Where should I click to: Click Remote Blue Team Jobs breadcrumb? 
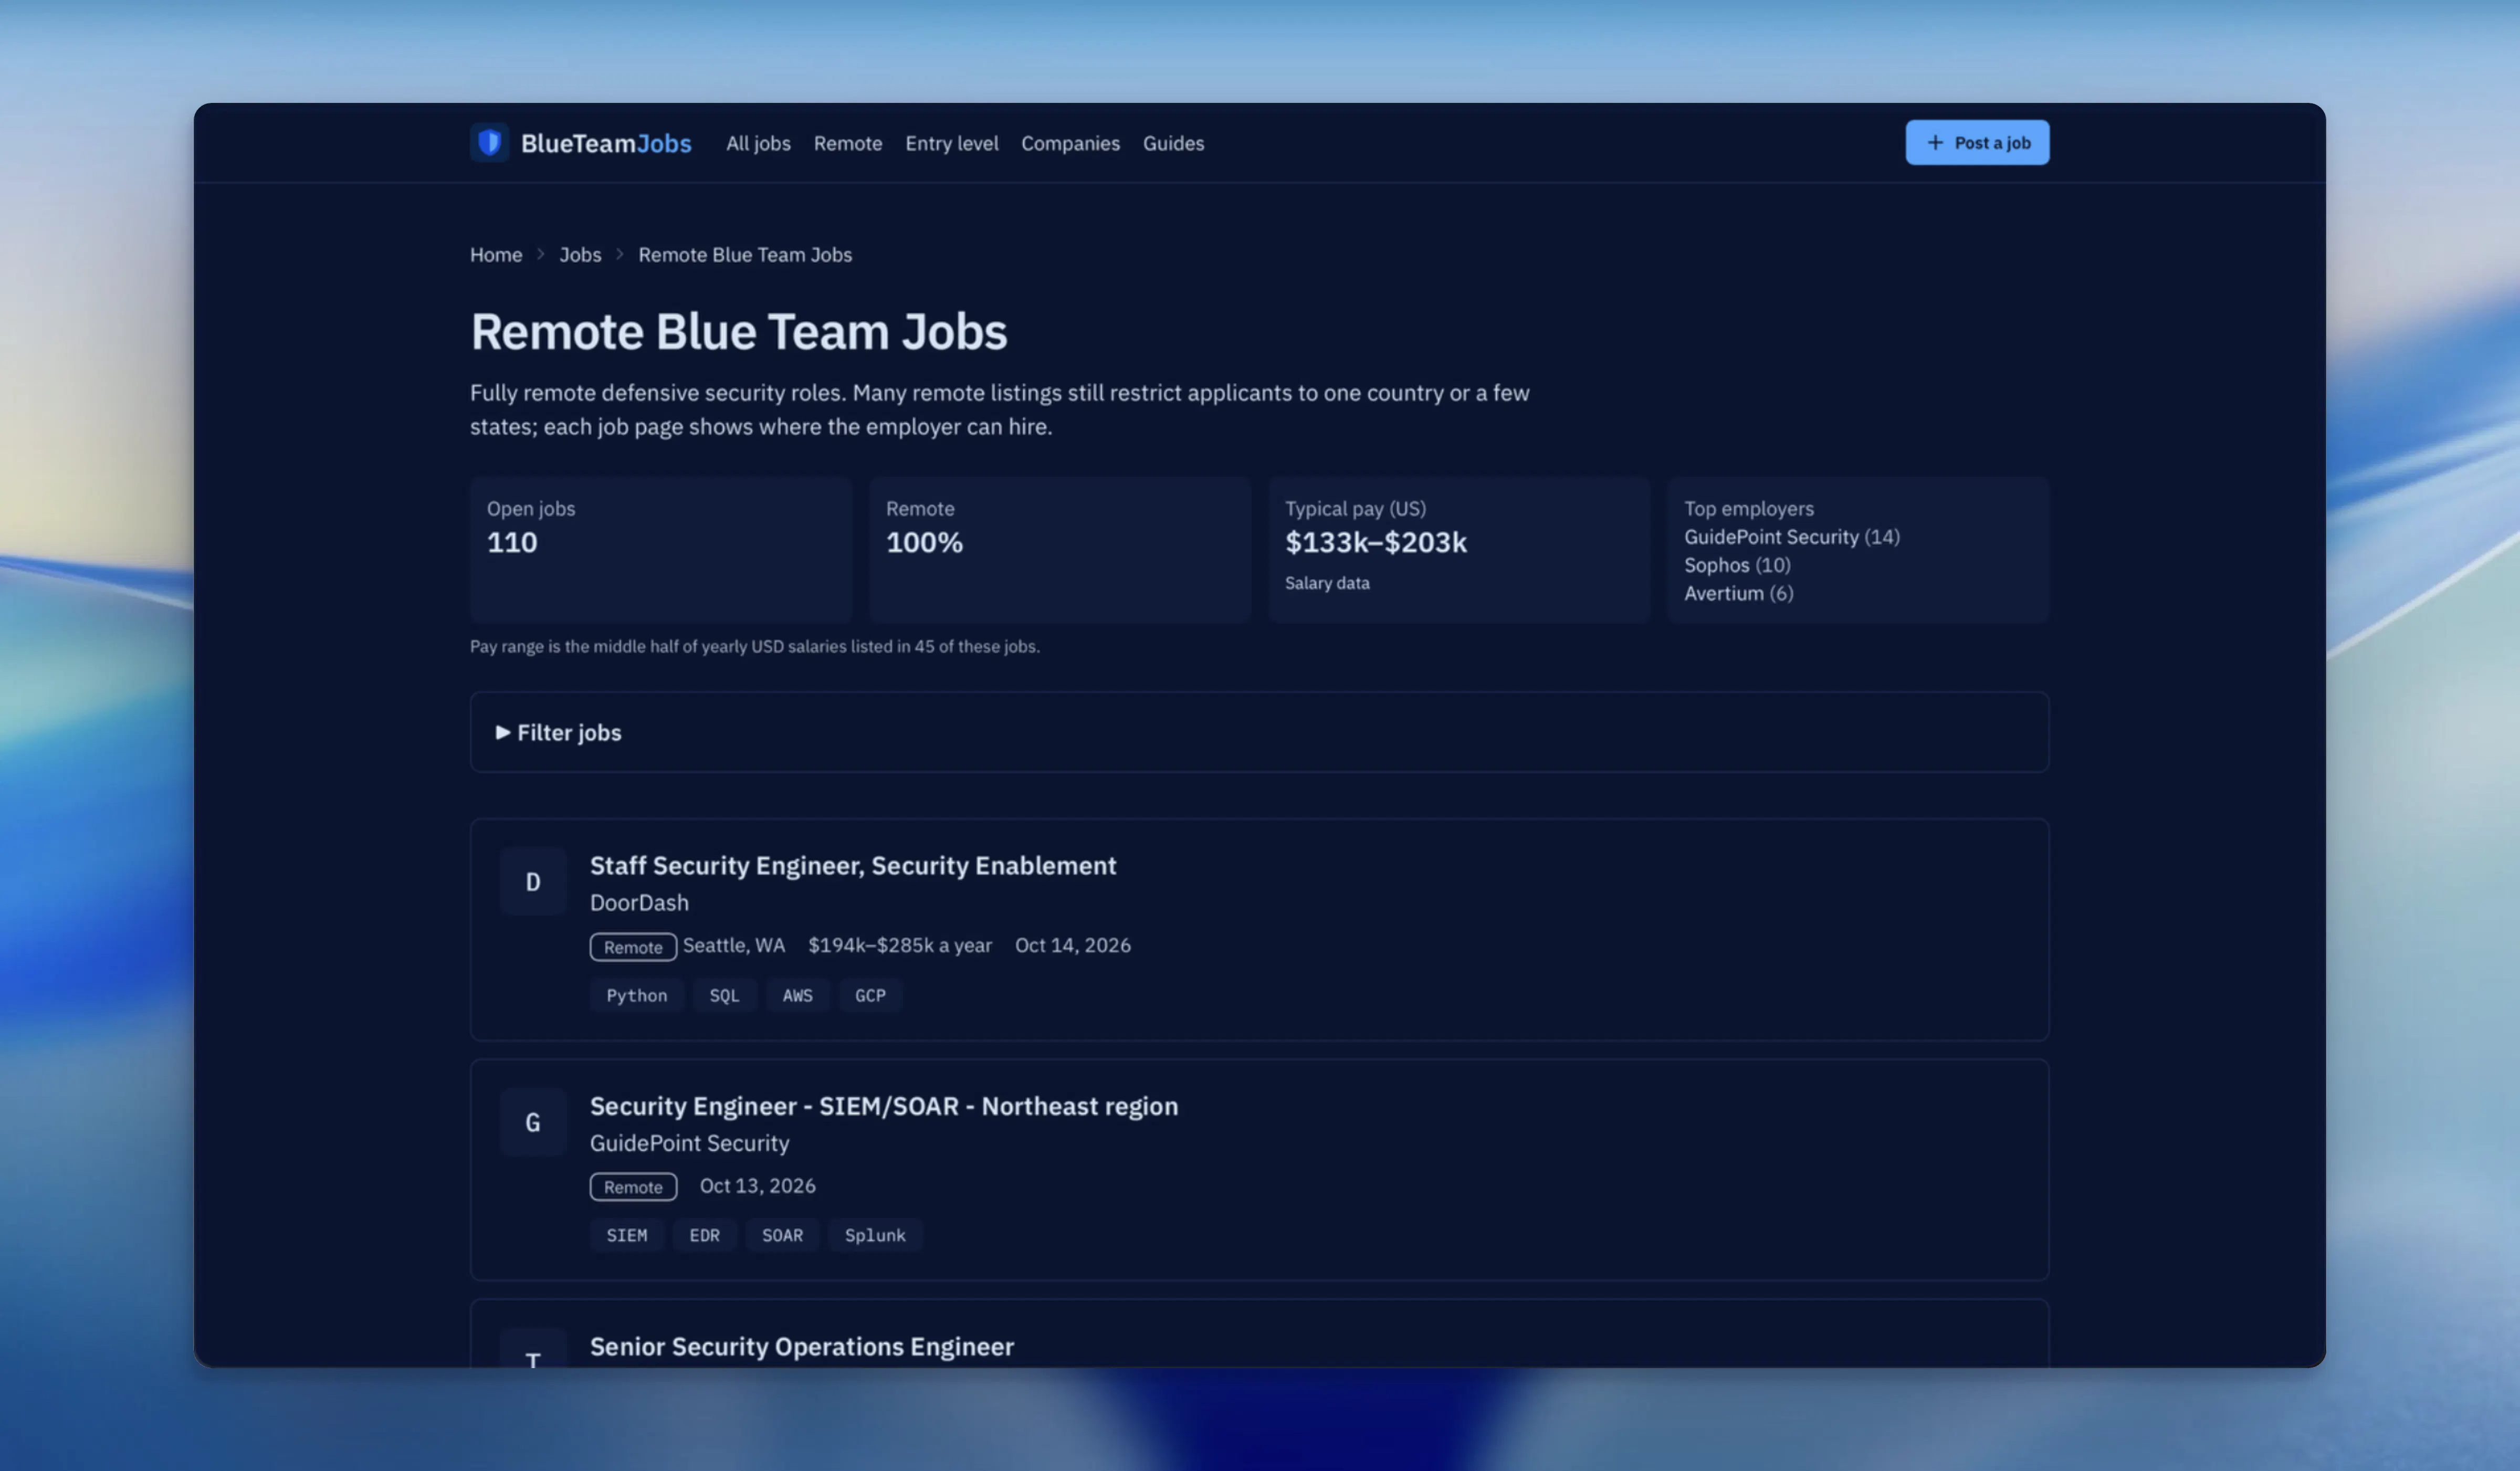tap(745, 255)
